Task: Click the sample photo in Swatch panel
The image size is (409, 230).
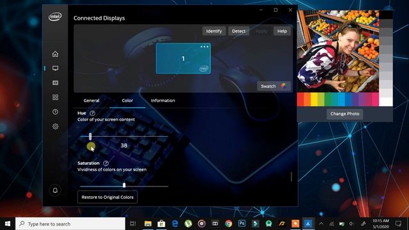Action: pos(338,51)
